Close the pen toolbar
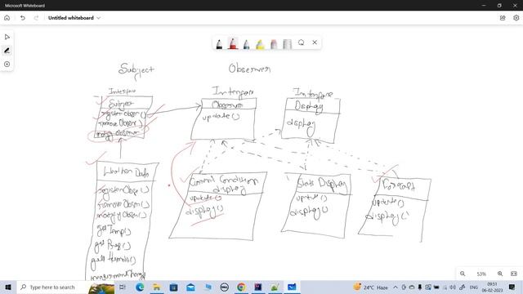 point(315,42)
